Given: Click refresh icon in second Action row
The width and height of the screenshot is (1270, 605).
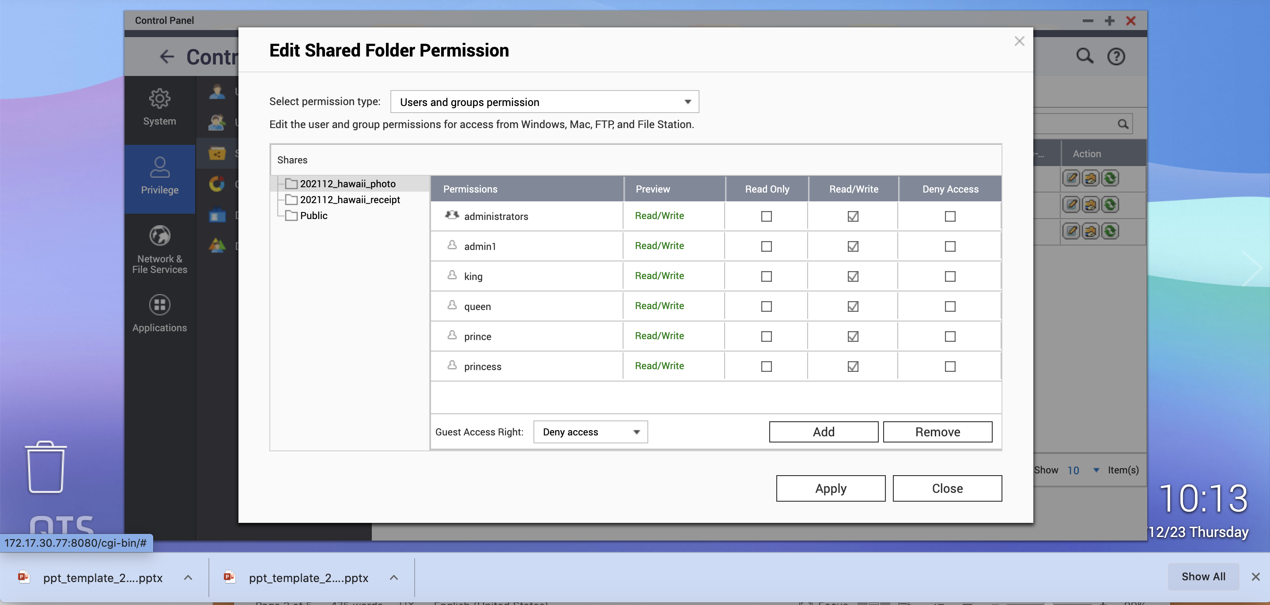Looking at the screenshot, I should (x=1110, y=204).
